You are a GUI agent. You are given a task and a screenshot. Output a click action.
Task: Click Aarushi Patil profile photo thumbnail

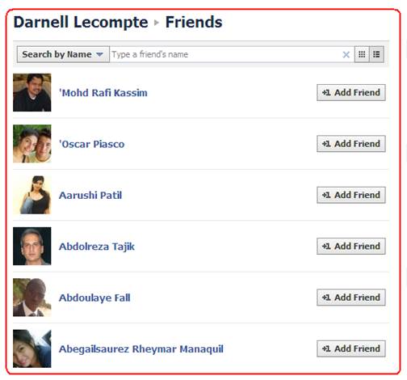[32, 195]
